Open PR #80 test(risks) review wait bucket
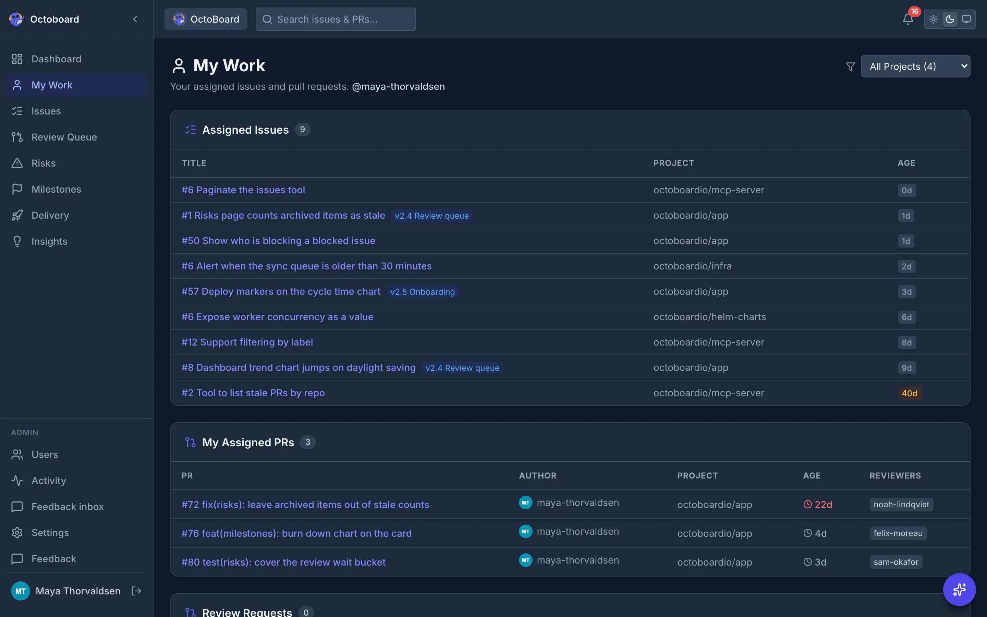987x617 pixels. [283, 562]
